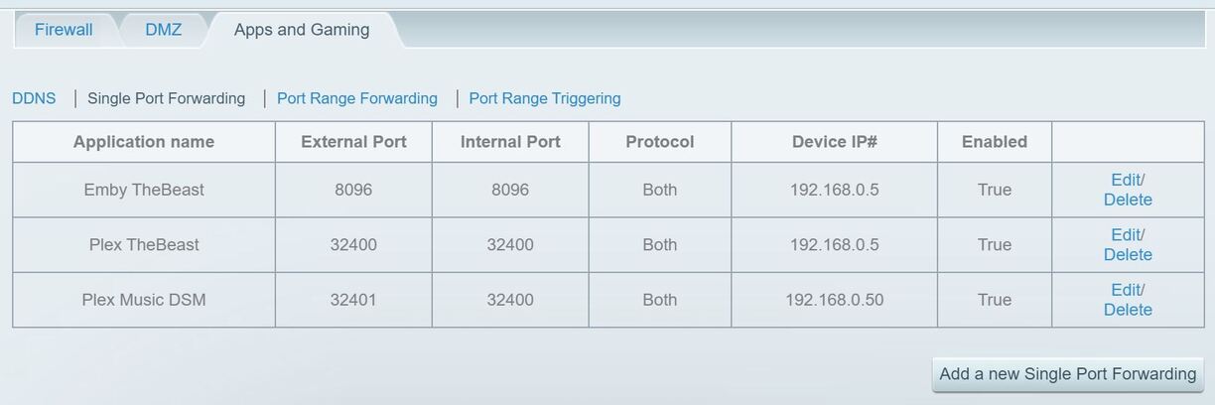Click the Application name column header
Screen dimensions: 1215x405
tap(144, 142)
